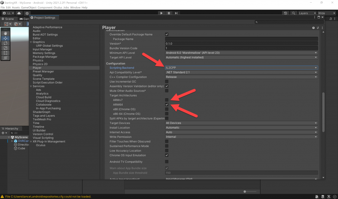Open the Unity collaborate/package icon next to cloud
338x199 pixels.
tap(27, 13)
